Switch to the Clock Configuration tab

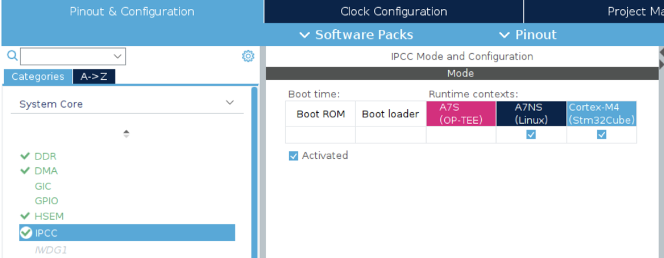tap(394, 12)
